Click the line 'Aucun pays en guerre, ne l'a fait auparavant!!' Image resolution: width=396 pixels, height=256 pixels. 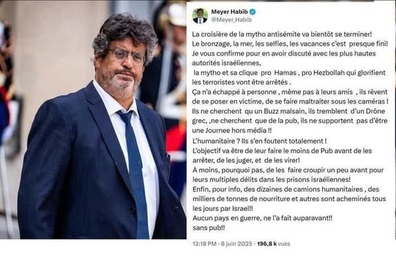coord(262,218)
